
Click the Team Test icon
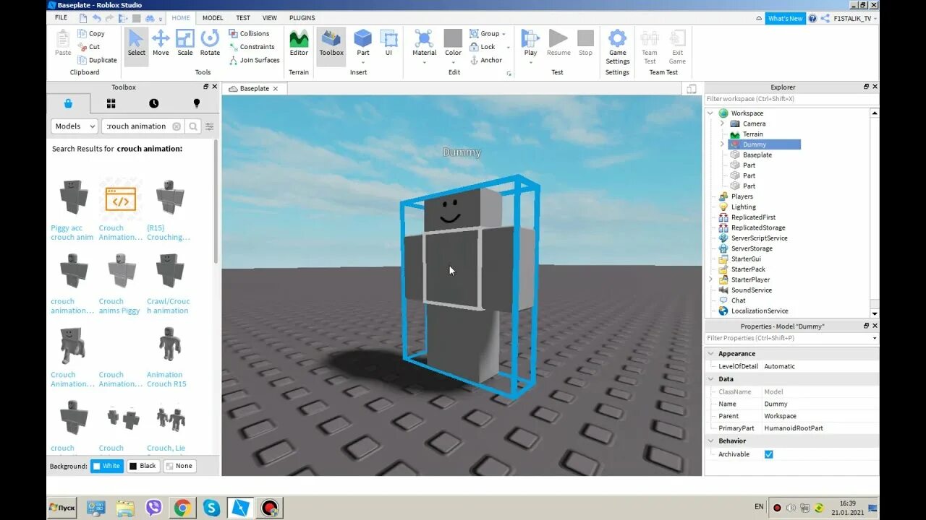pyautogui.click(x=650, y=46)
